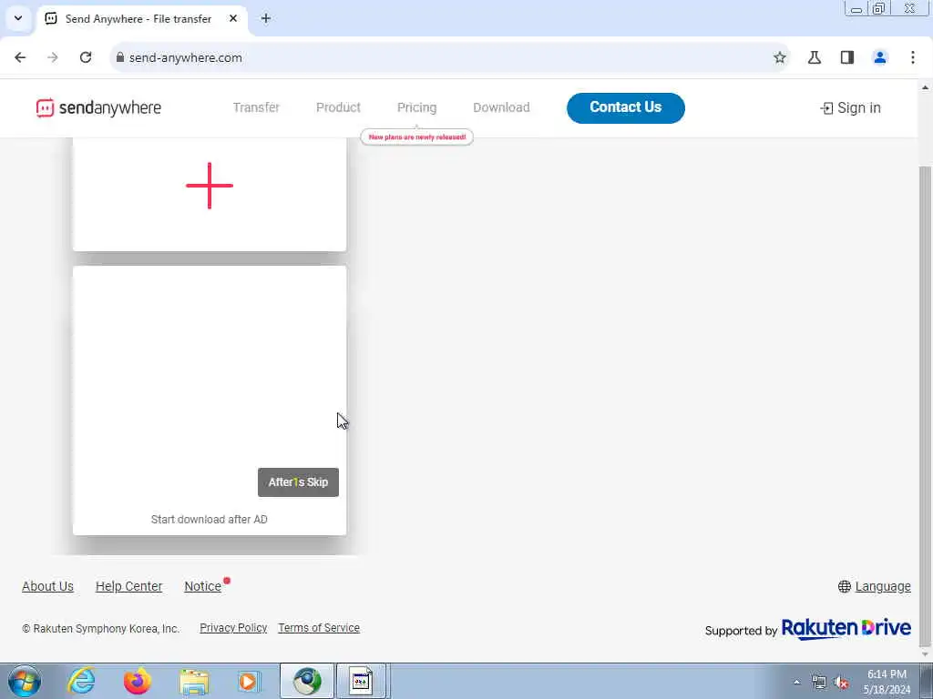Click the address bar URL field
The image size is (933, 699).
[450, 57]
